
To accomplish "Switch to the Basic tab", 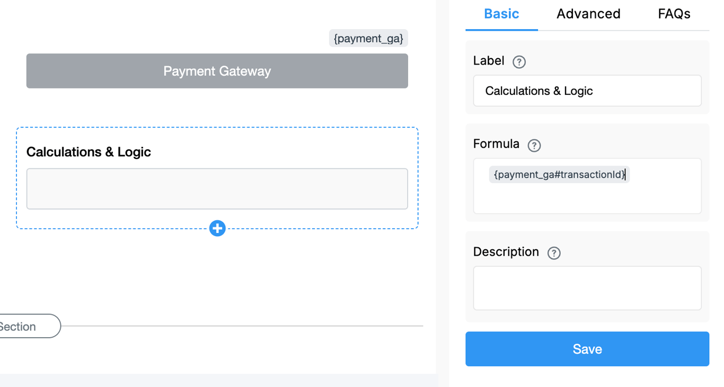I will coord(501,14).
